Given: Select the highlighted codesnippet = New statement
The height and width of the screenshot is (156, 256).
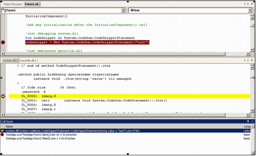Looking at the screenshot, I should click(x=87, y=42).
